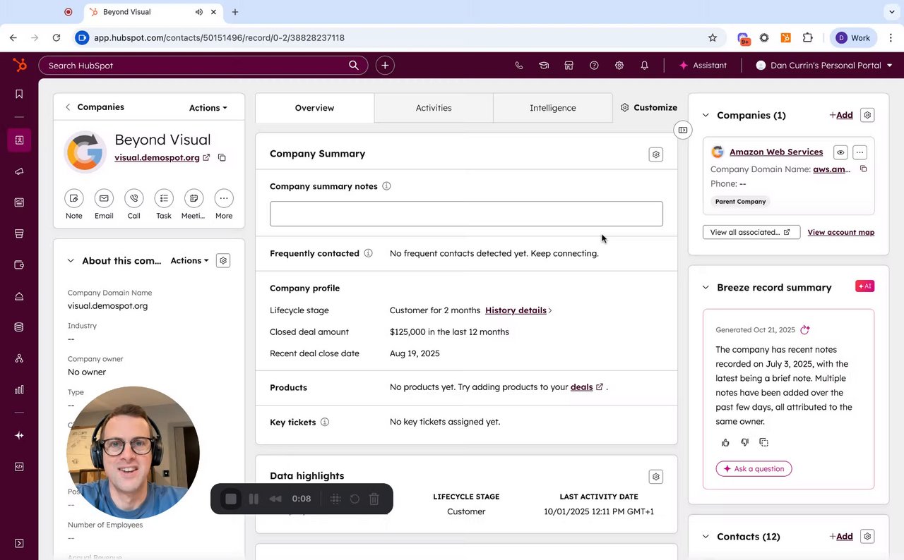This screenshot has height=560, width=904.
Task: Open the Content newspaper sidebar icon
Action: 19,202
